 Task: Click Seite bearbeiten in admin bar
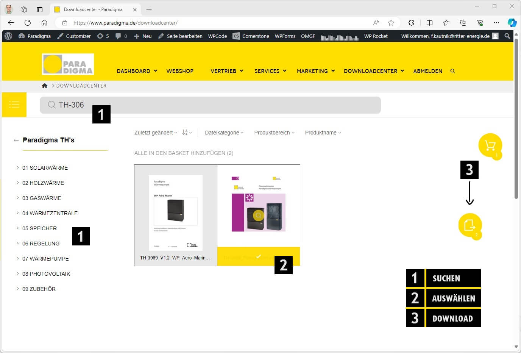pyautogui.click(x=180, y=36)
